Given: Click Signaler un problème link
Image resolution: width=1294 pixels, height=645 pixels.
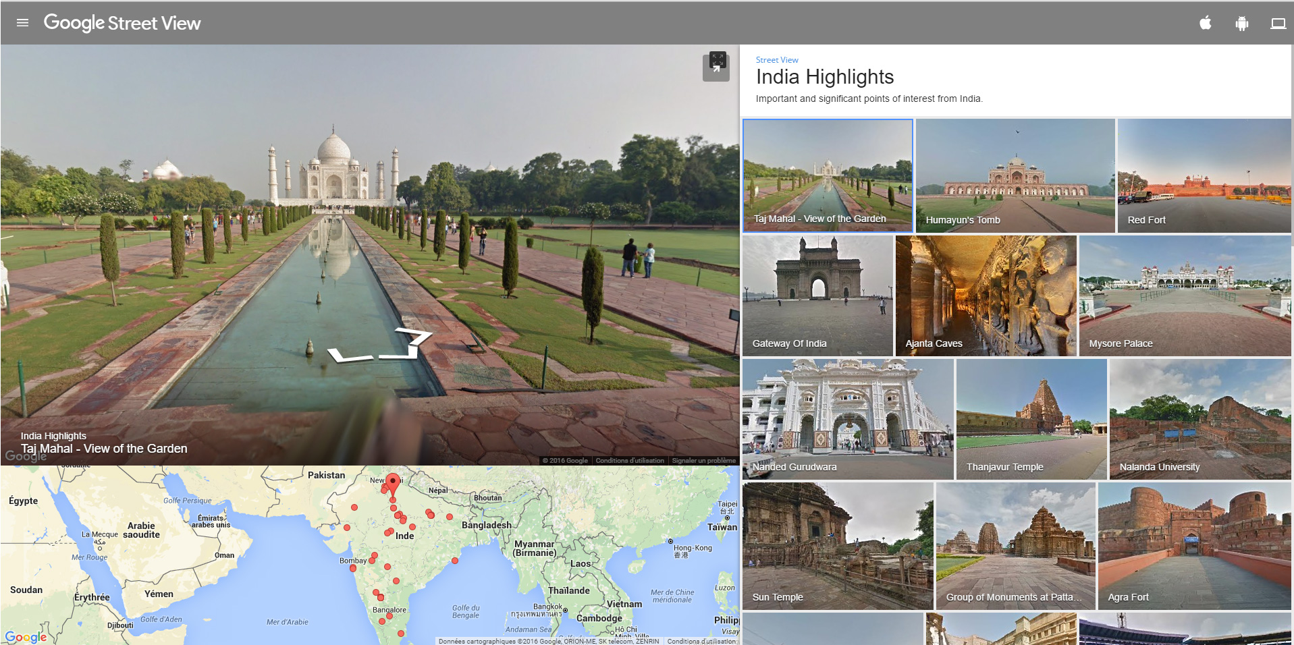Looking at the screenshot, I should tap(703, 461).
